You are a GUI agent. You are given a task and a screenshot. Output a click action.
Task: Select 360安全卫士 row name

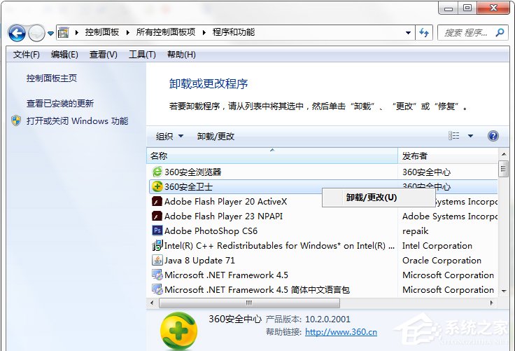[188, 187]
